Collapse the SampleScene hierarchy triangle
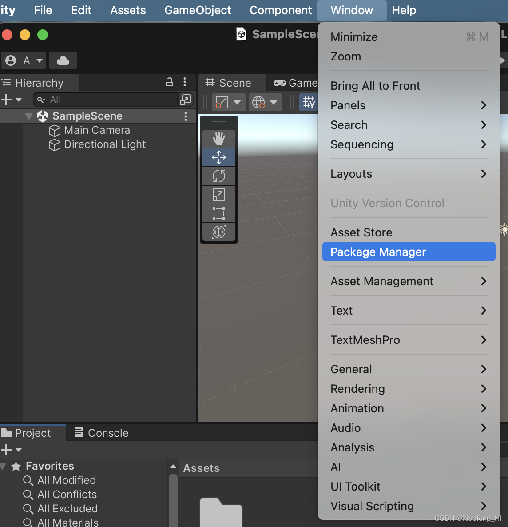The width and height of the screenshot is (508, 527). pos(28,116)
